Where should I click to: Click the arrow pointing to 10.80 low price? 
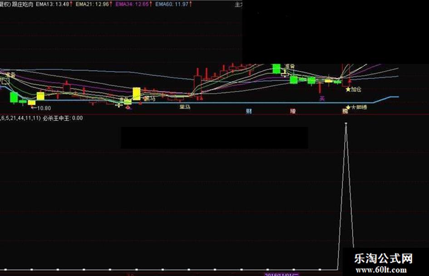[34, 108]
